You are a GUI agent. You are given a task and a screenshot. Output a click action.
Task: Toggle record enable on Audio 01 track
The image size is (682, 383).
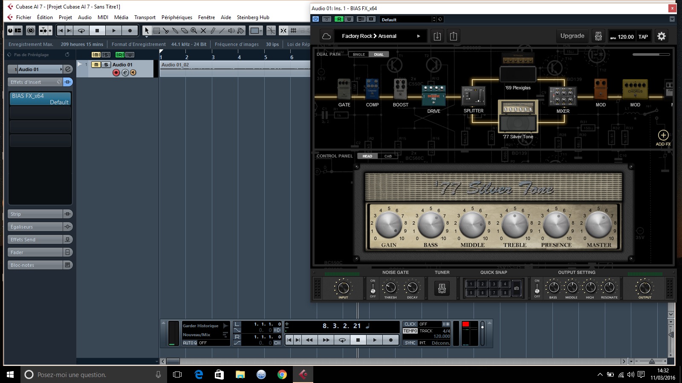[x=116, y=73]
